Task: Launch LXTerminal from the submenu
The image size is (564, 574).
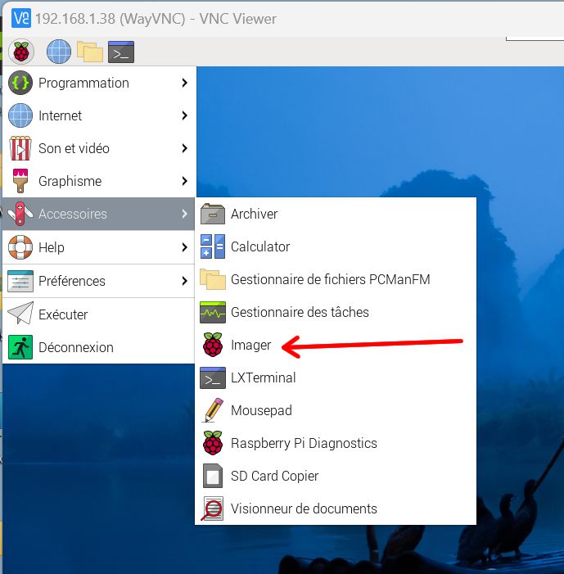Action: click(x=336, y=377)
